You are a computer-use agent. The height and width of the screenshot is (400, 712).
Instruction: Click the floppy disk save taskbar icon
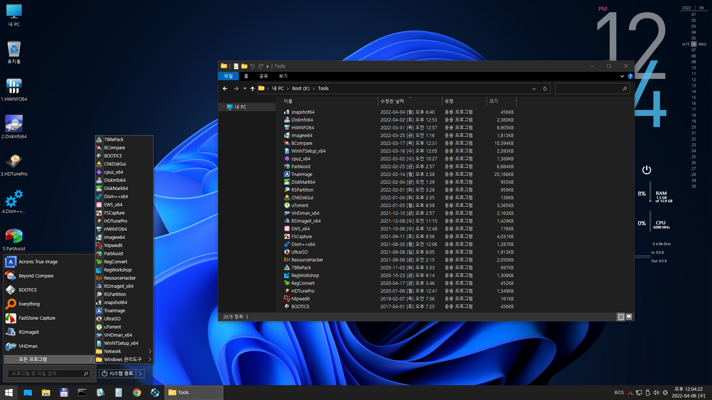64,393
